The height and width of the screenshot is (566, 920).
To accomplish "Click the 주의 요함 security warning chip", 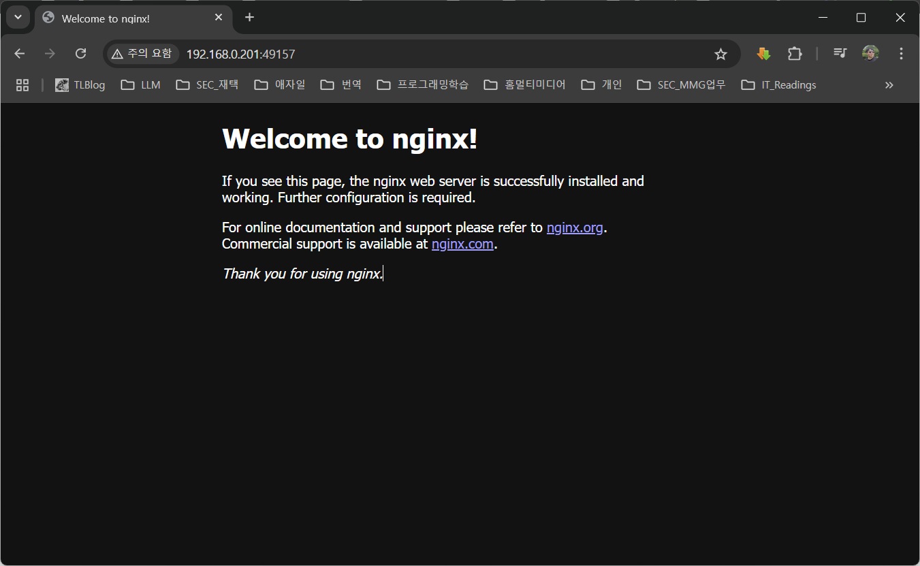I will click(x=142, y=54).
